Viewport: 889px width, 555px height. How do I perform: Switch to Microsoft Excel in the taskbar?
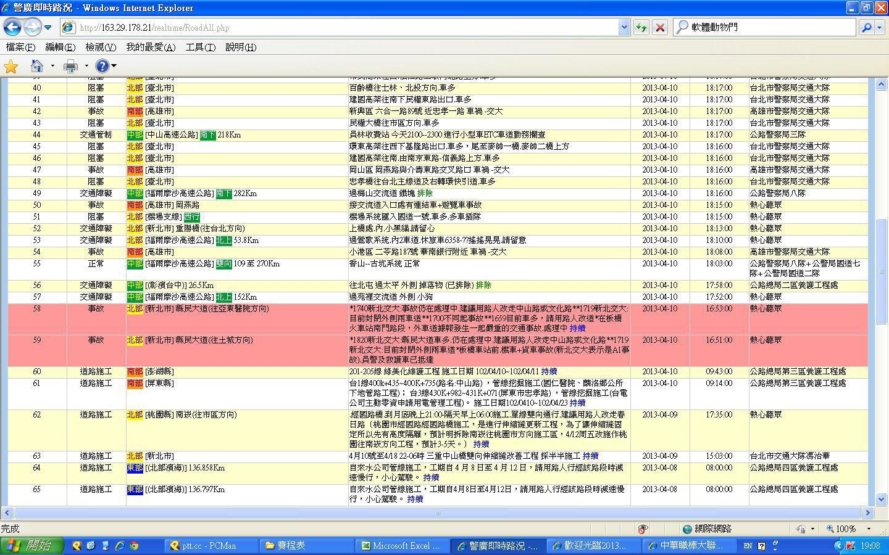[x=400, y=546]
